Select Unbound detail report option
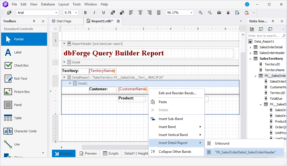 tap(244, 143)
